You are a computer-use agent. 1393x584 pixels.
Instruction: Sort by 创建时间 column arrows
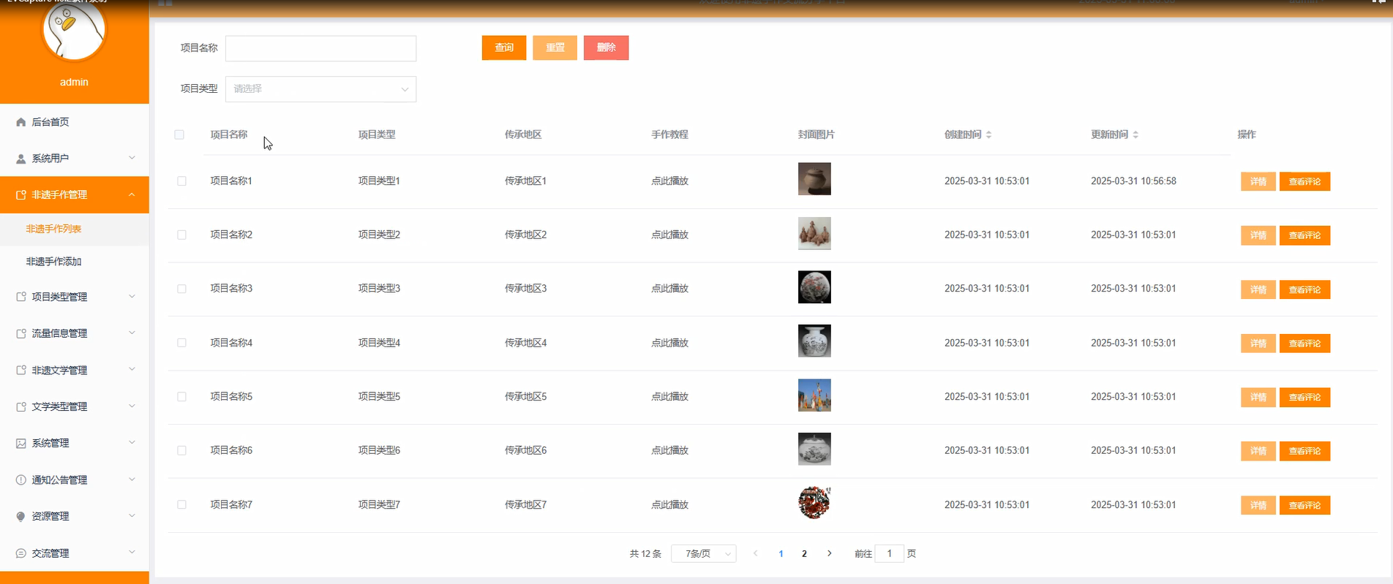[x=988, y=134]
